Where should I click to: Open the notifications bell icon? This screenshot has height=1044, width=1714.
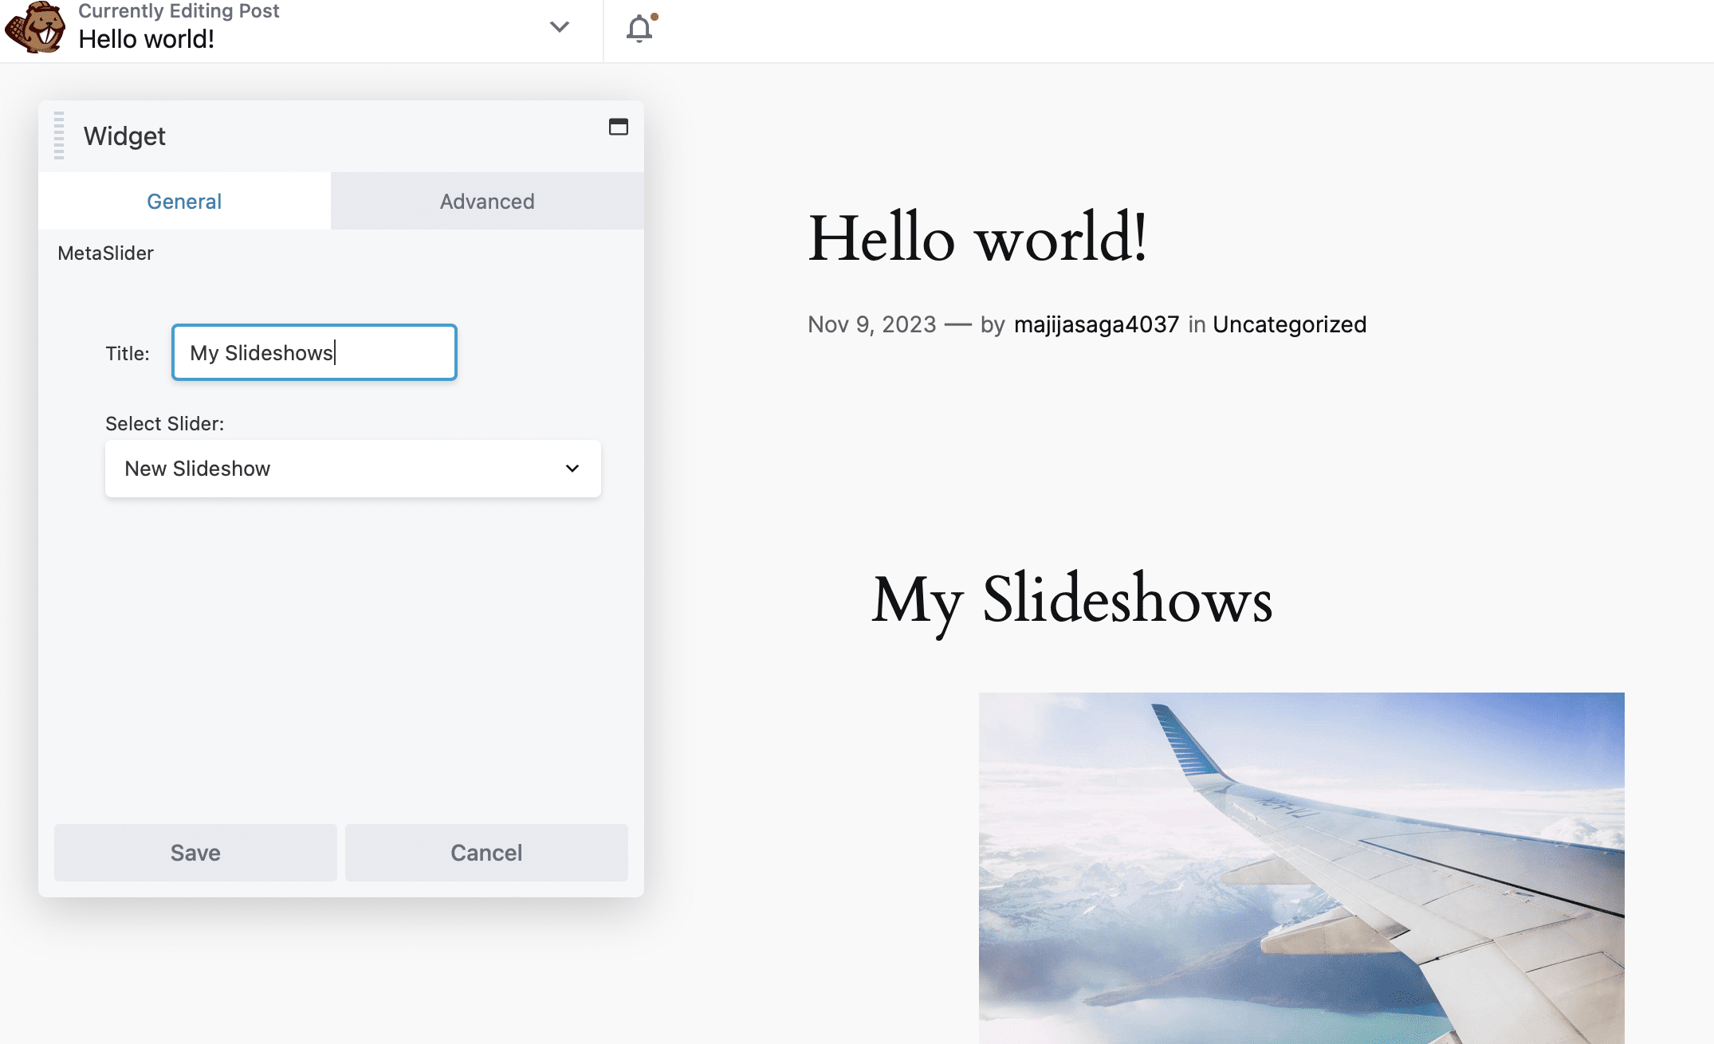pyautogui.click(x=639, y=28)
